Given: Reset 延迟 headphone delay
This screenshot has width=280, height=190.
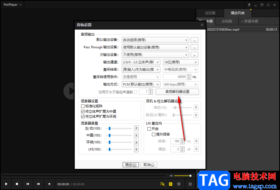Looking at the screenshot, I should pyautogui.click(x=196, y=115).
